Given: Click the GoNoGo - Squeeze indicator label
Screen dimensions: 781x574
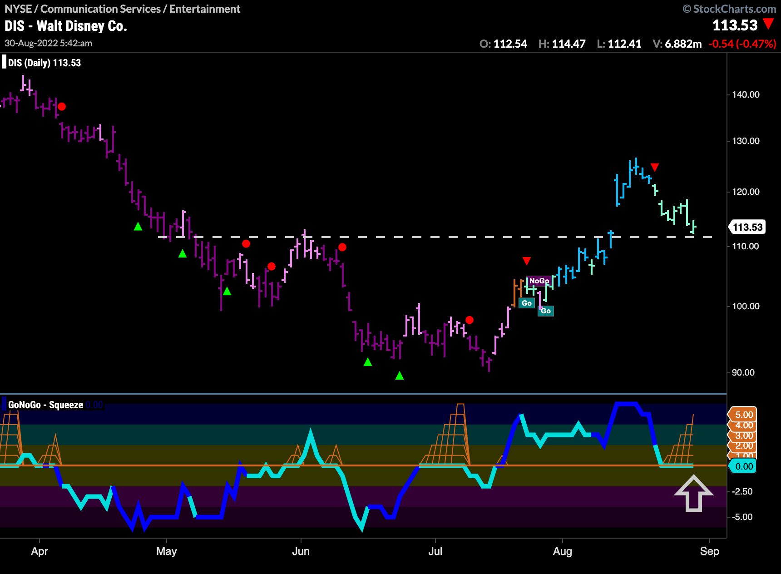Looking at the screenshot, I should click(45, 405).
